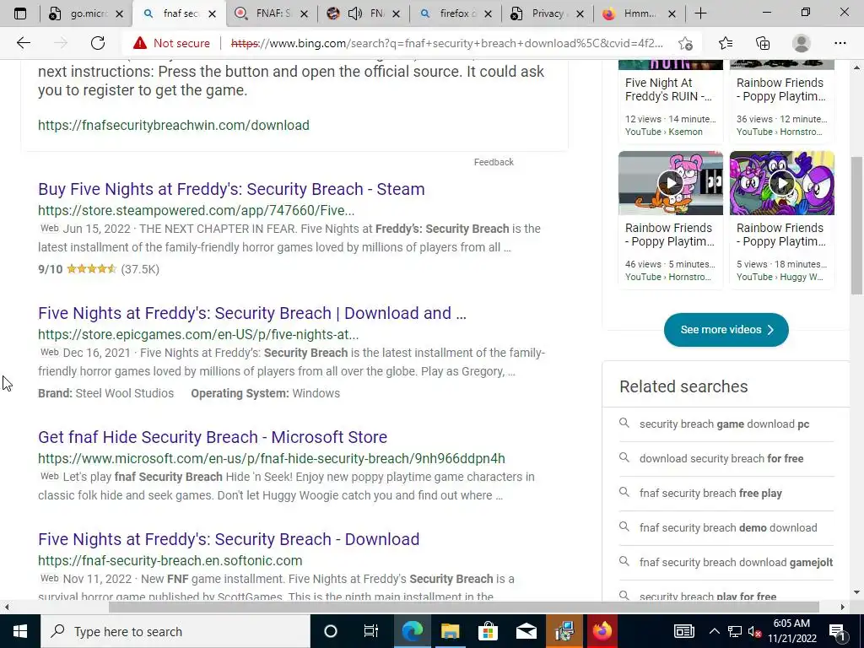Search security breach game download pc
The image size is (864, 648).
click(x=724, y=424)
